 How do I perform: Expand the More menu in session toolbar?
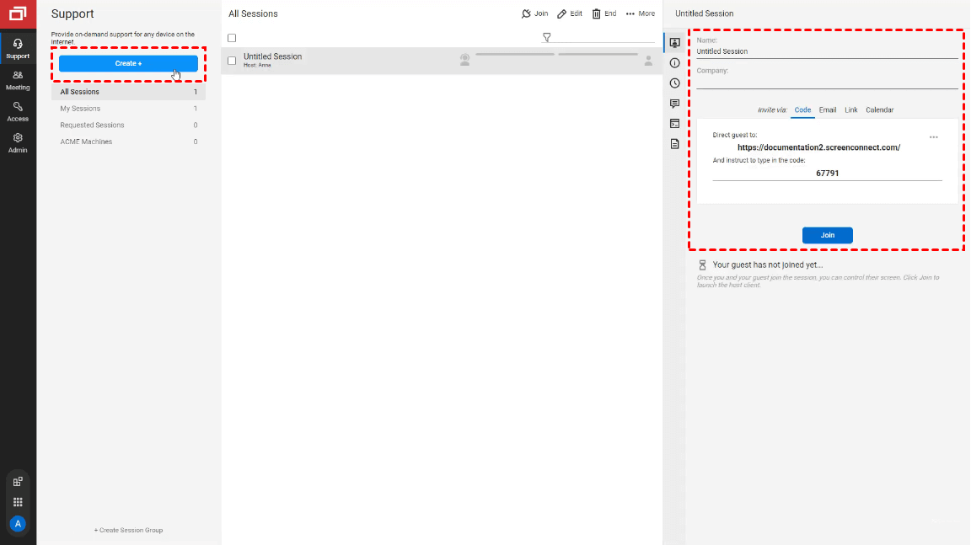[640, 13]
